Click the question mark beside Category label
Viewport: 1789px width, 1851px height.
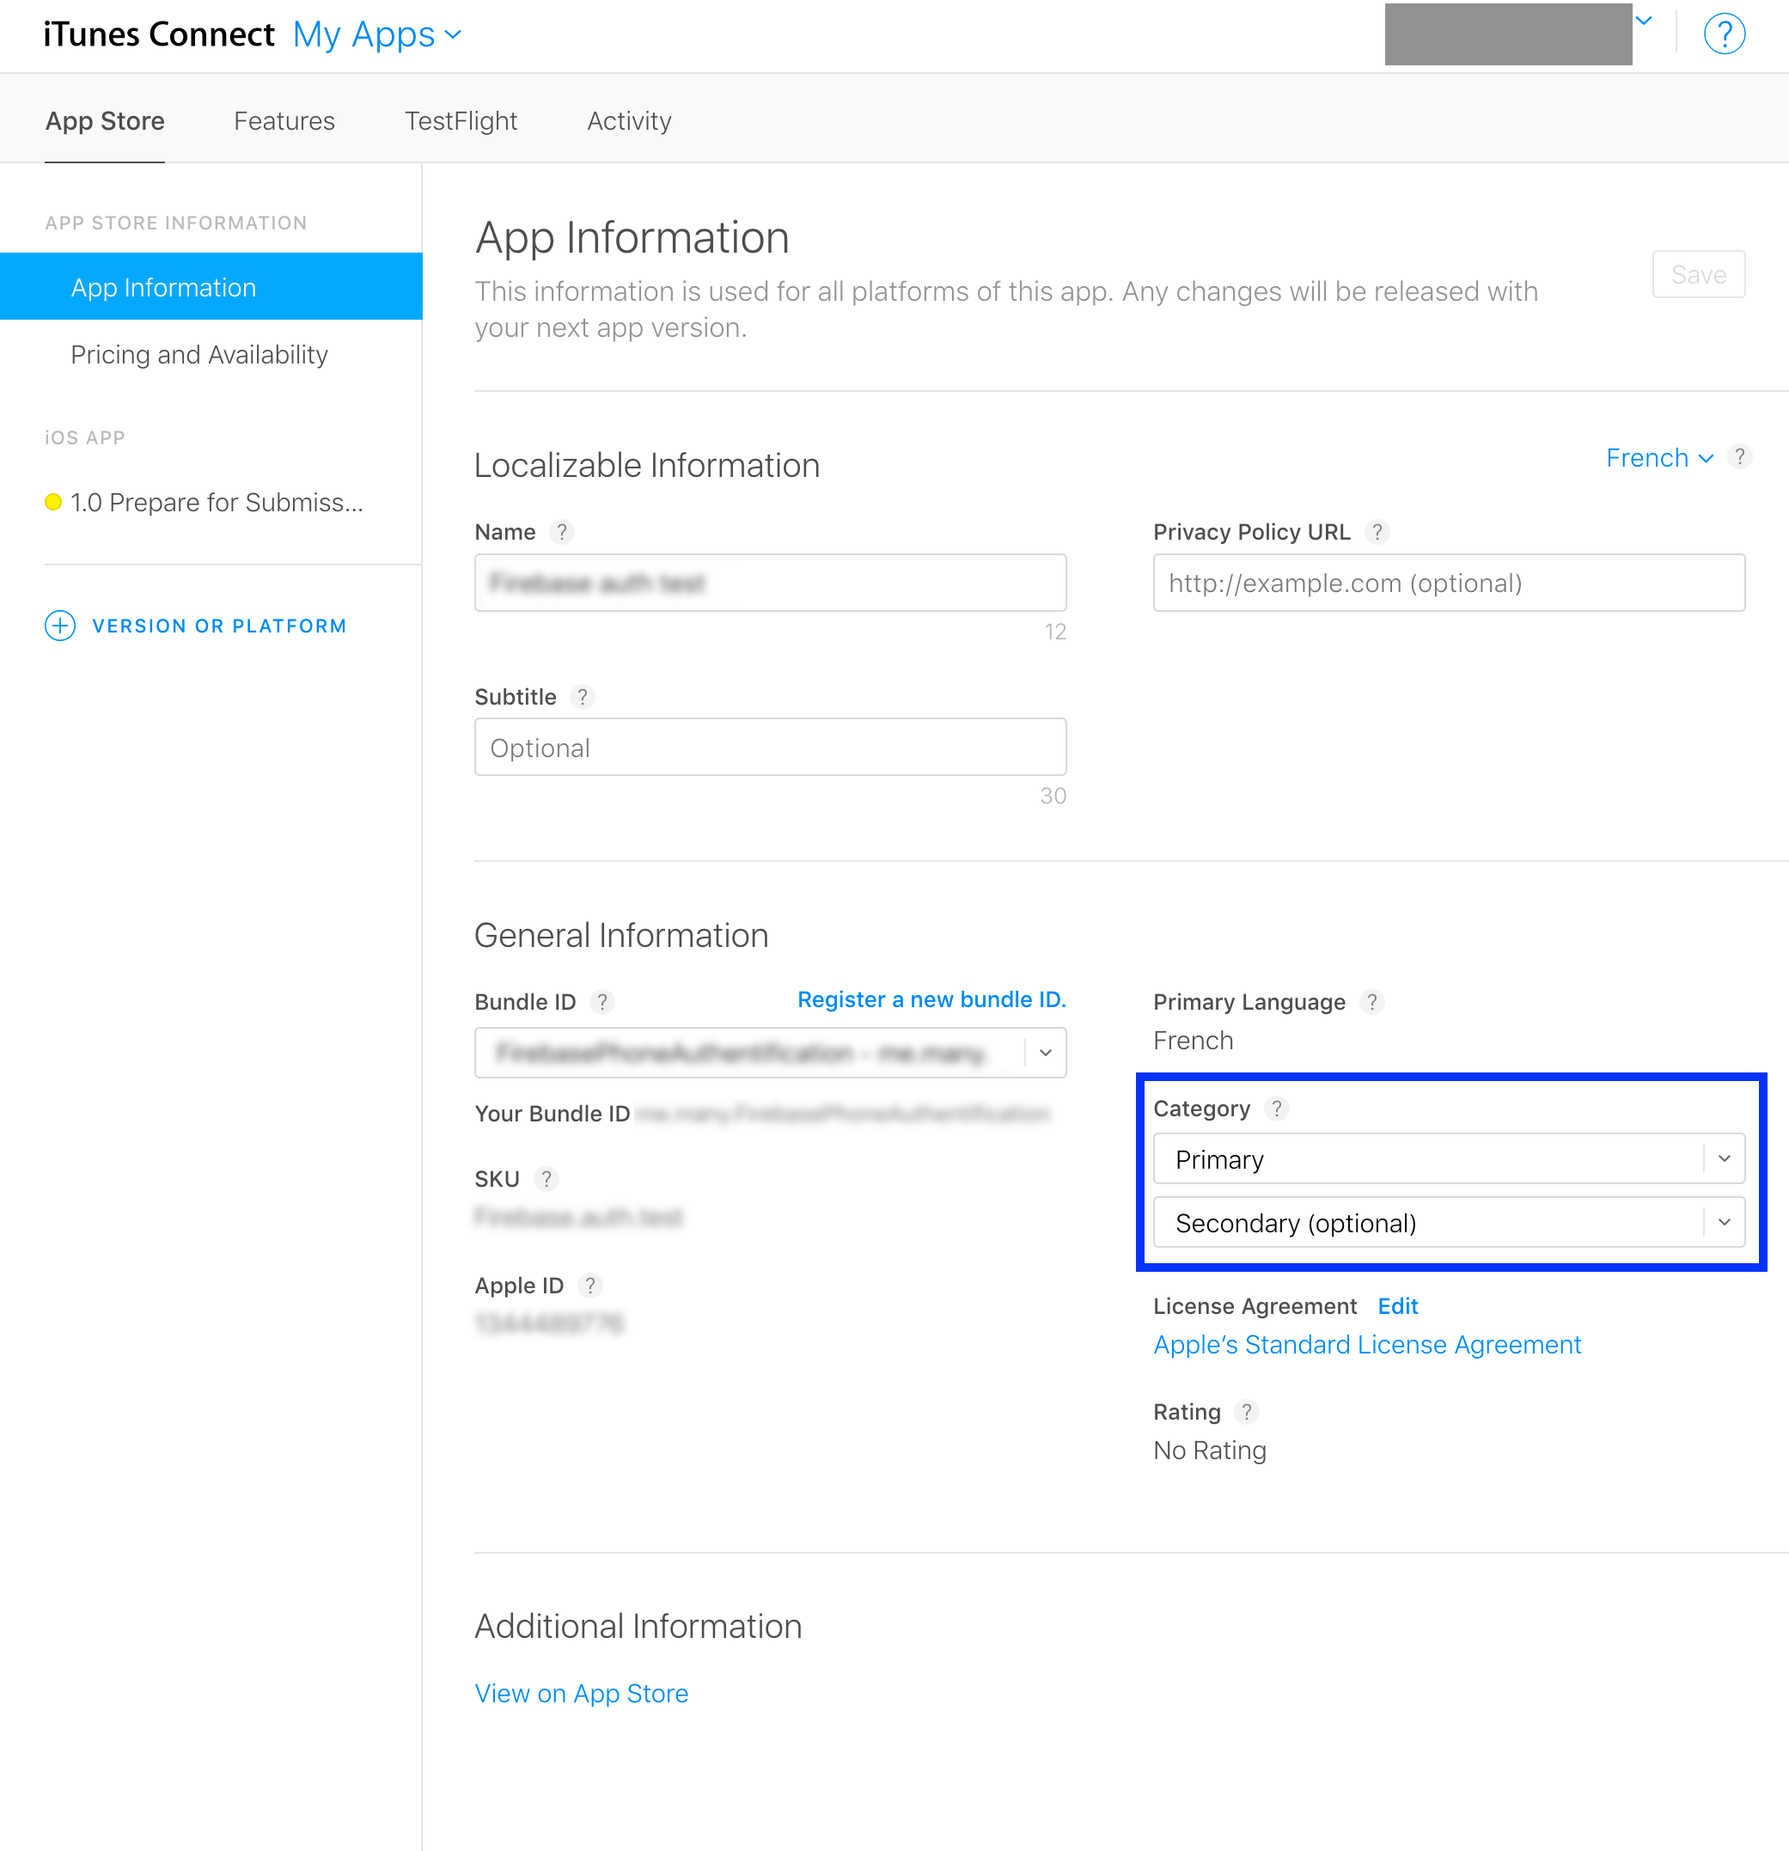point(1276,1108)
